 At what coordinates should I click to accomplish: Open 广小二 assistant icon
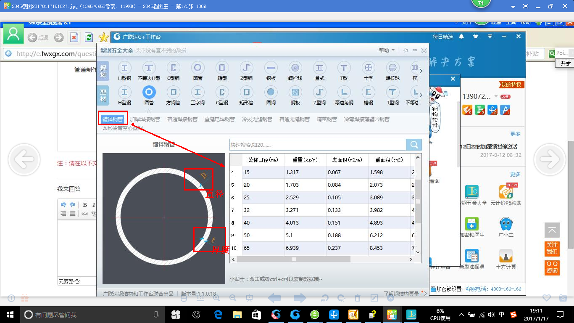click(506, 224)
